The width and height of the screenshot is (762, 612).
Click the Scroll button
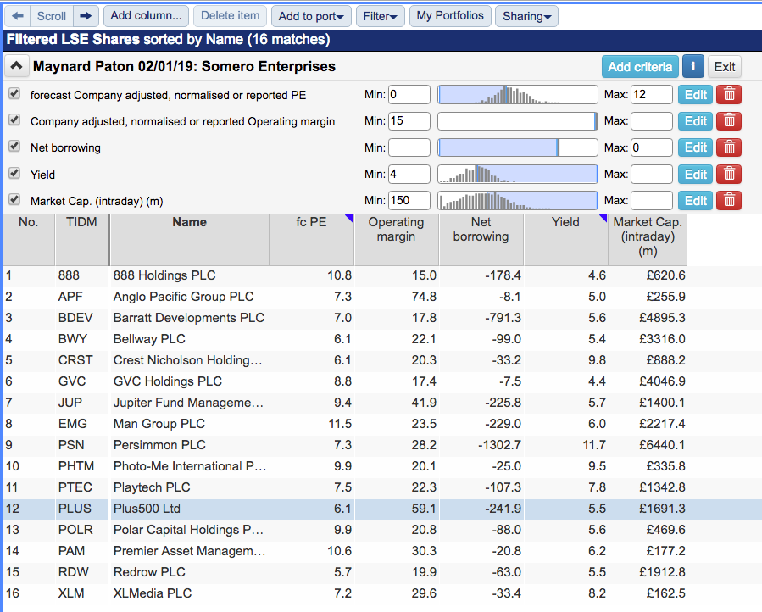tap(52, 16)
